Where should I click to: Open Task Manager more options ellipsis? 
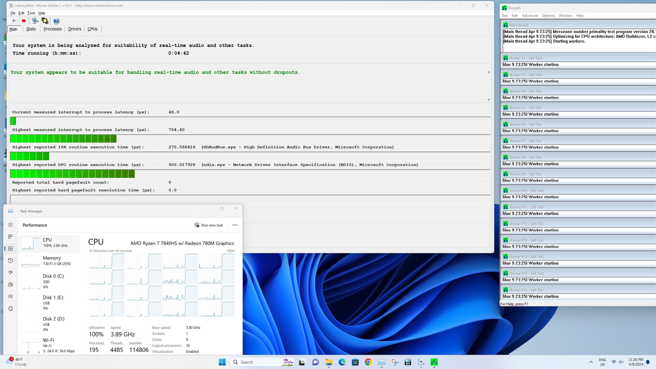(x=235, y=225)
